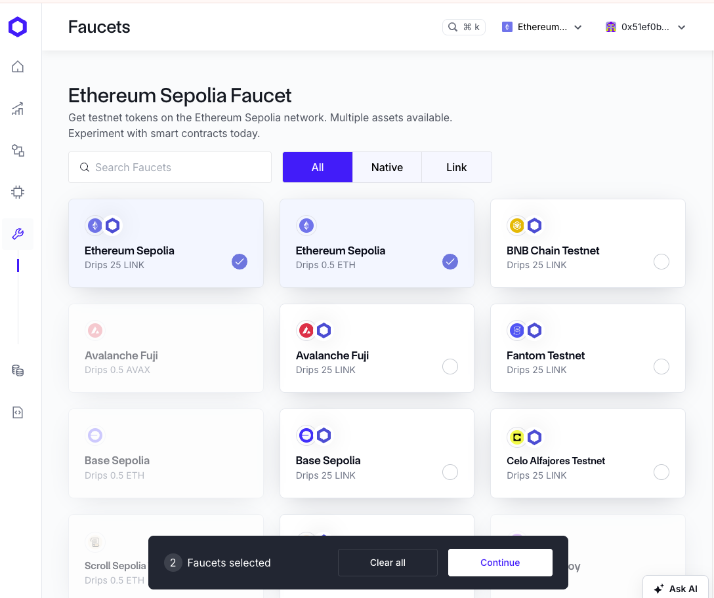Viewport: 714px width, 598px height.
Task: Click the Chainlink logo in the sidebar
Action: (18, 27)
